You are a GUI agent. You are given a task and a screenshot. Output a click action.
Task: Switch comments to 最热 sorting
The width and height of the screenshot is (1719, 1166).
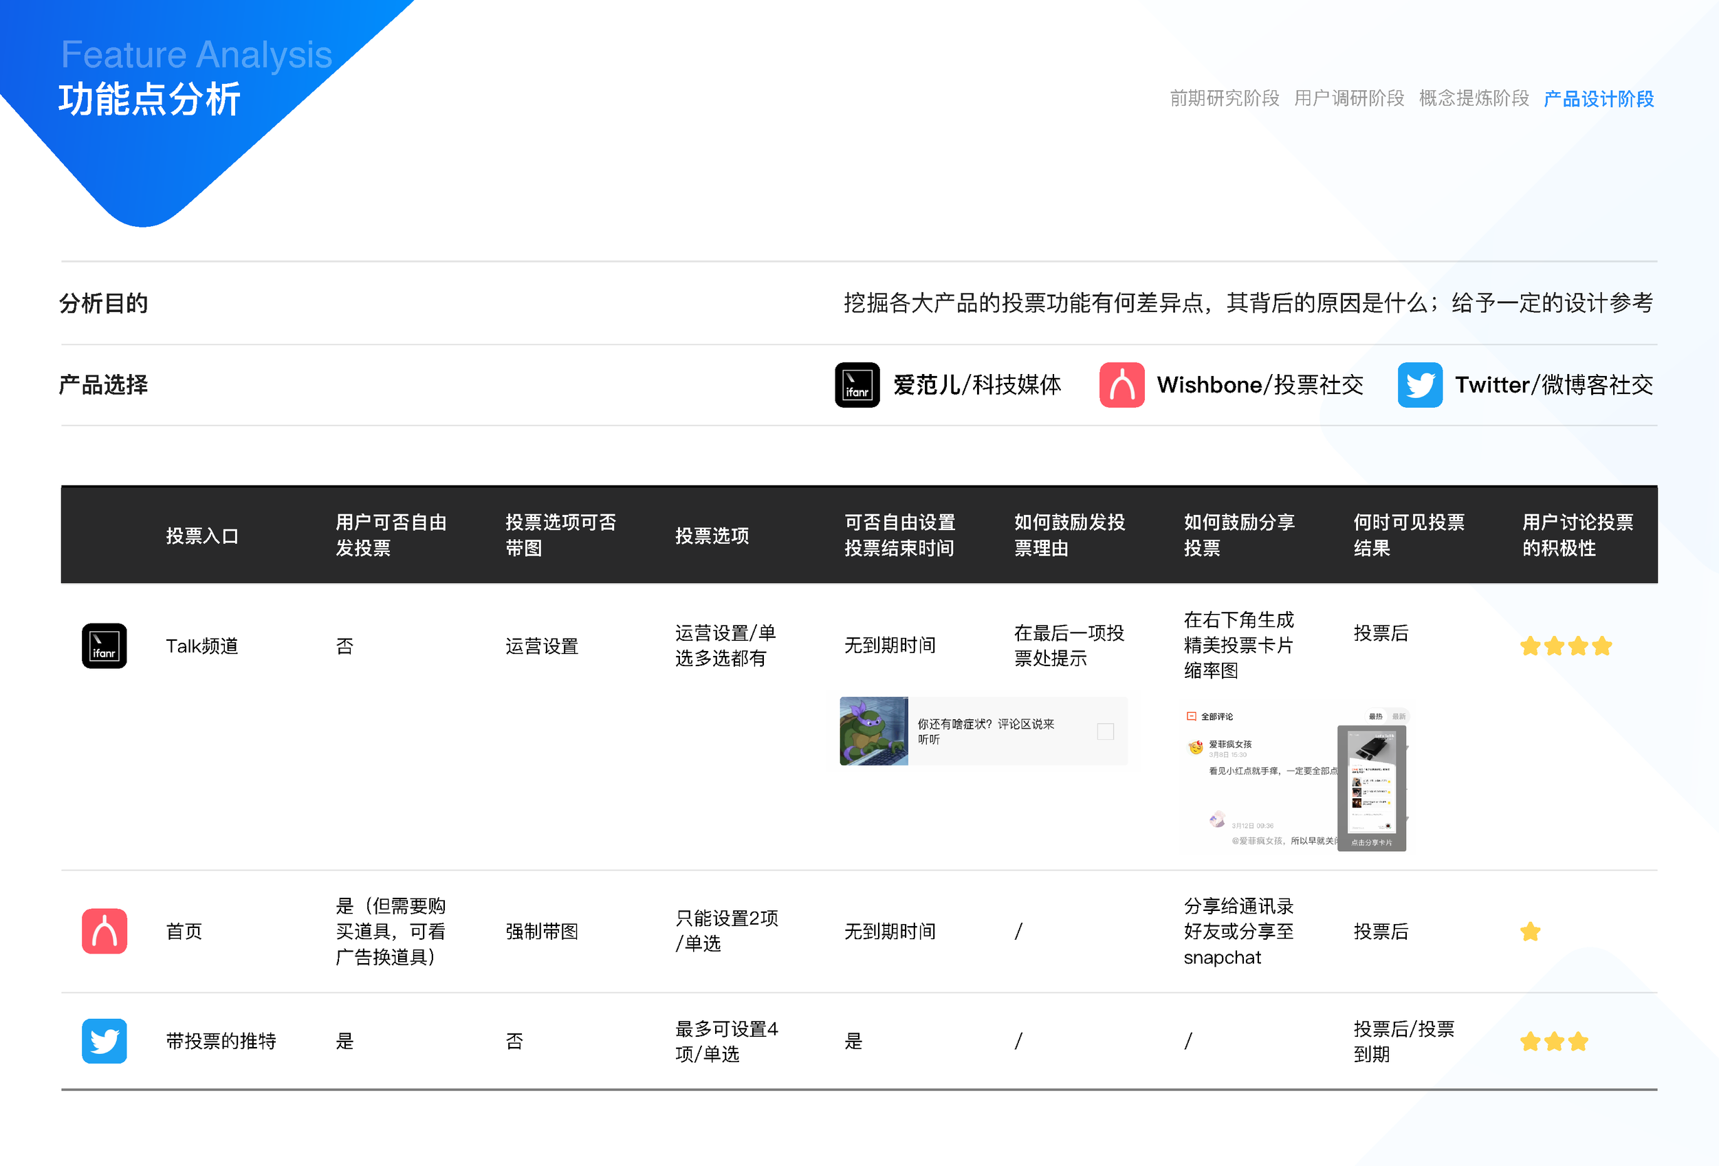pos(1375,716)
